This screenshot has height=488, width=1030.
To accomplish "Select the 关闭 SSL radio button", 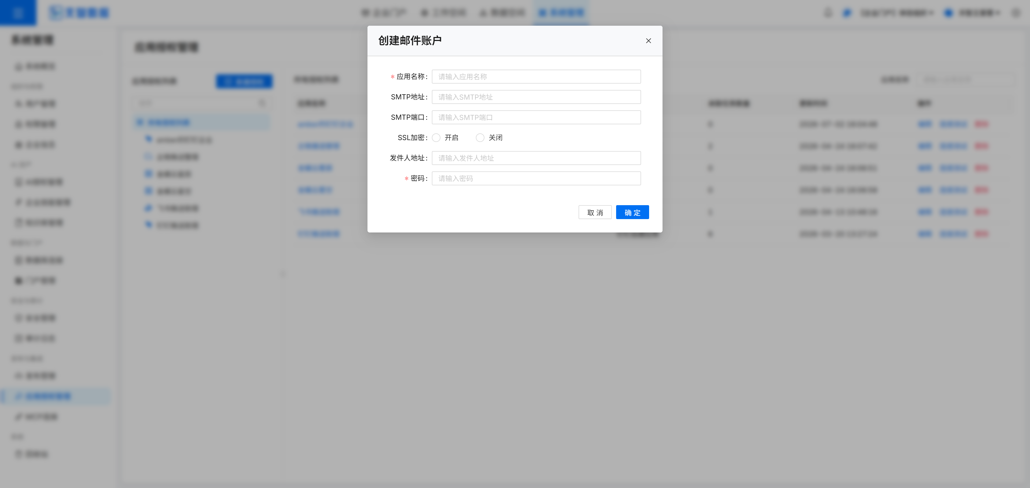I will coord(480,137).
